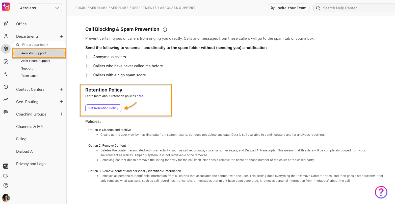Add a department with the plus icon
The width and height of the screenshot is (395, 204).
pos(61,36)
